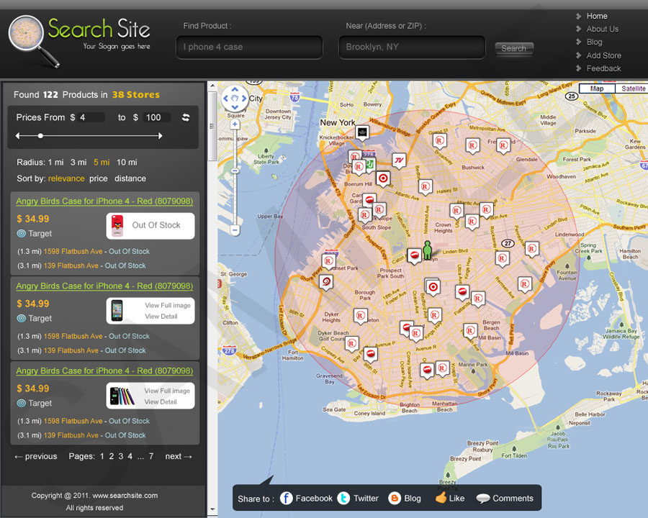Go to results page 2
The width and height of the screenshot is (648, 518).
[x=111, y=456]
